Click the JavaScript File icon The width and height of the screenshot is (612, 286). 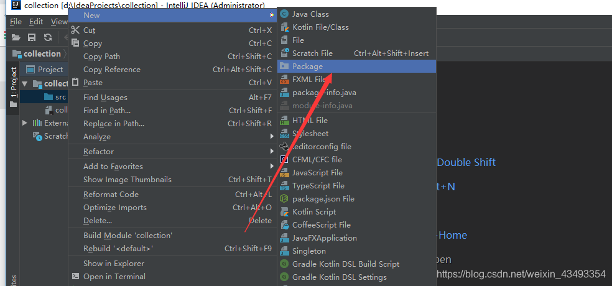click(284, 173)
